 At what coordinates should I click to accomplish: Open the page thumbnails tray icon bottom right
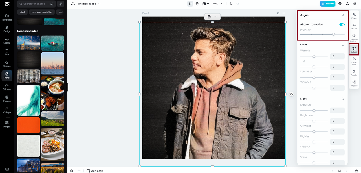coord(356,171)
